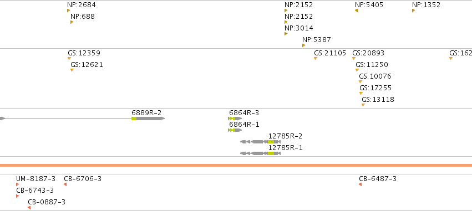Click the GS:13118 label text

tap(378, 100)
